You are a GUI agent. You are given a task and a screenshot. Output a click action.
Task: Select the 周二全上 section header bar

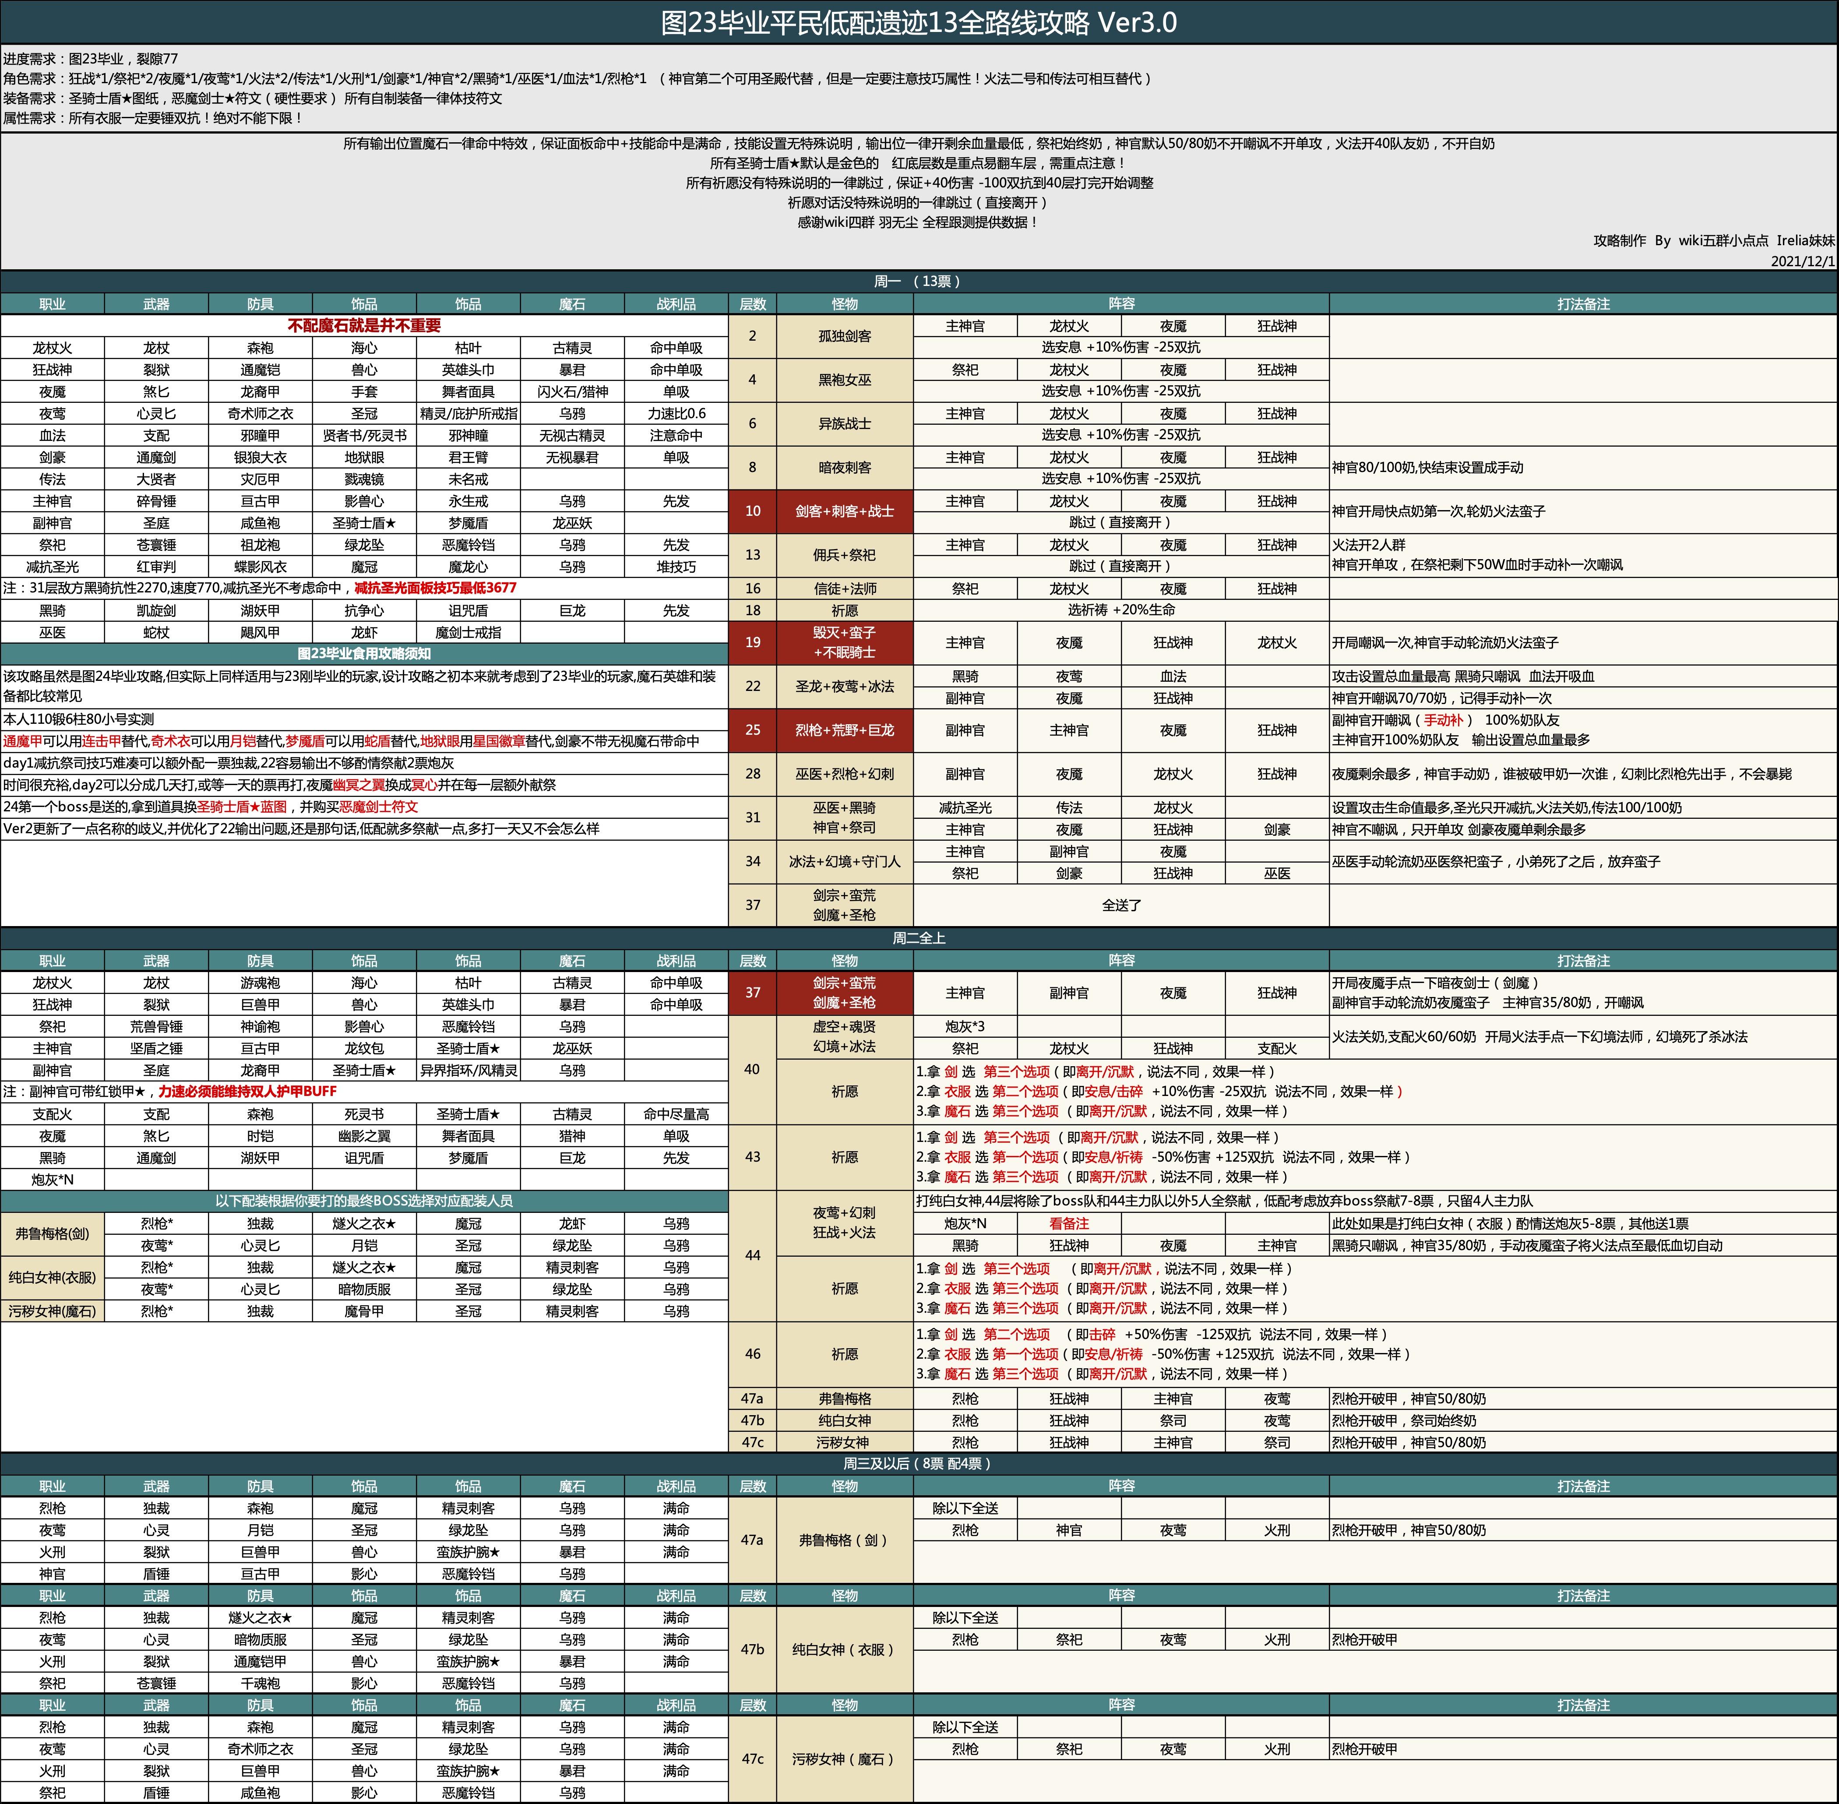point(918,938)
